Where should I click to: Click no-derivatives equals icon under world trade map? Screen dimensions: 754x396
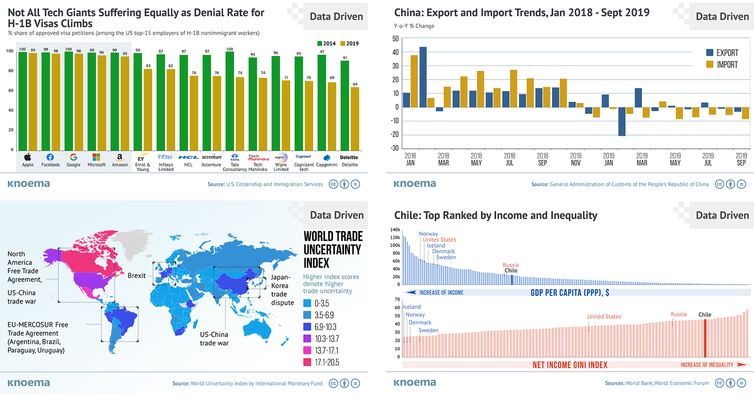pyautogui.click(x=355, y=384)
